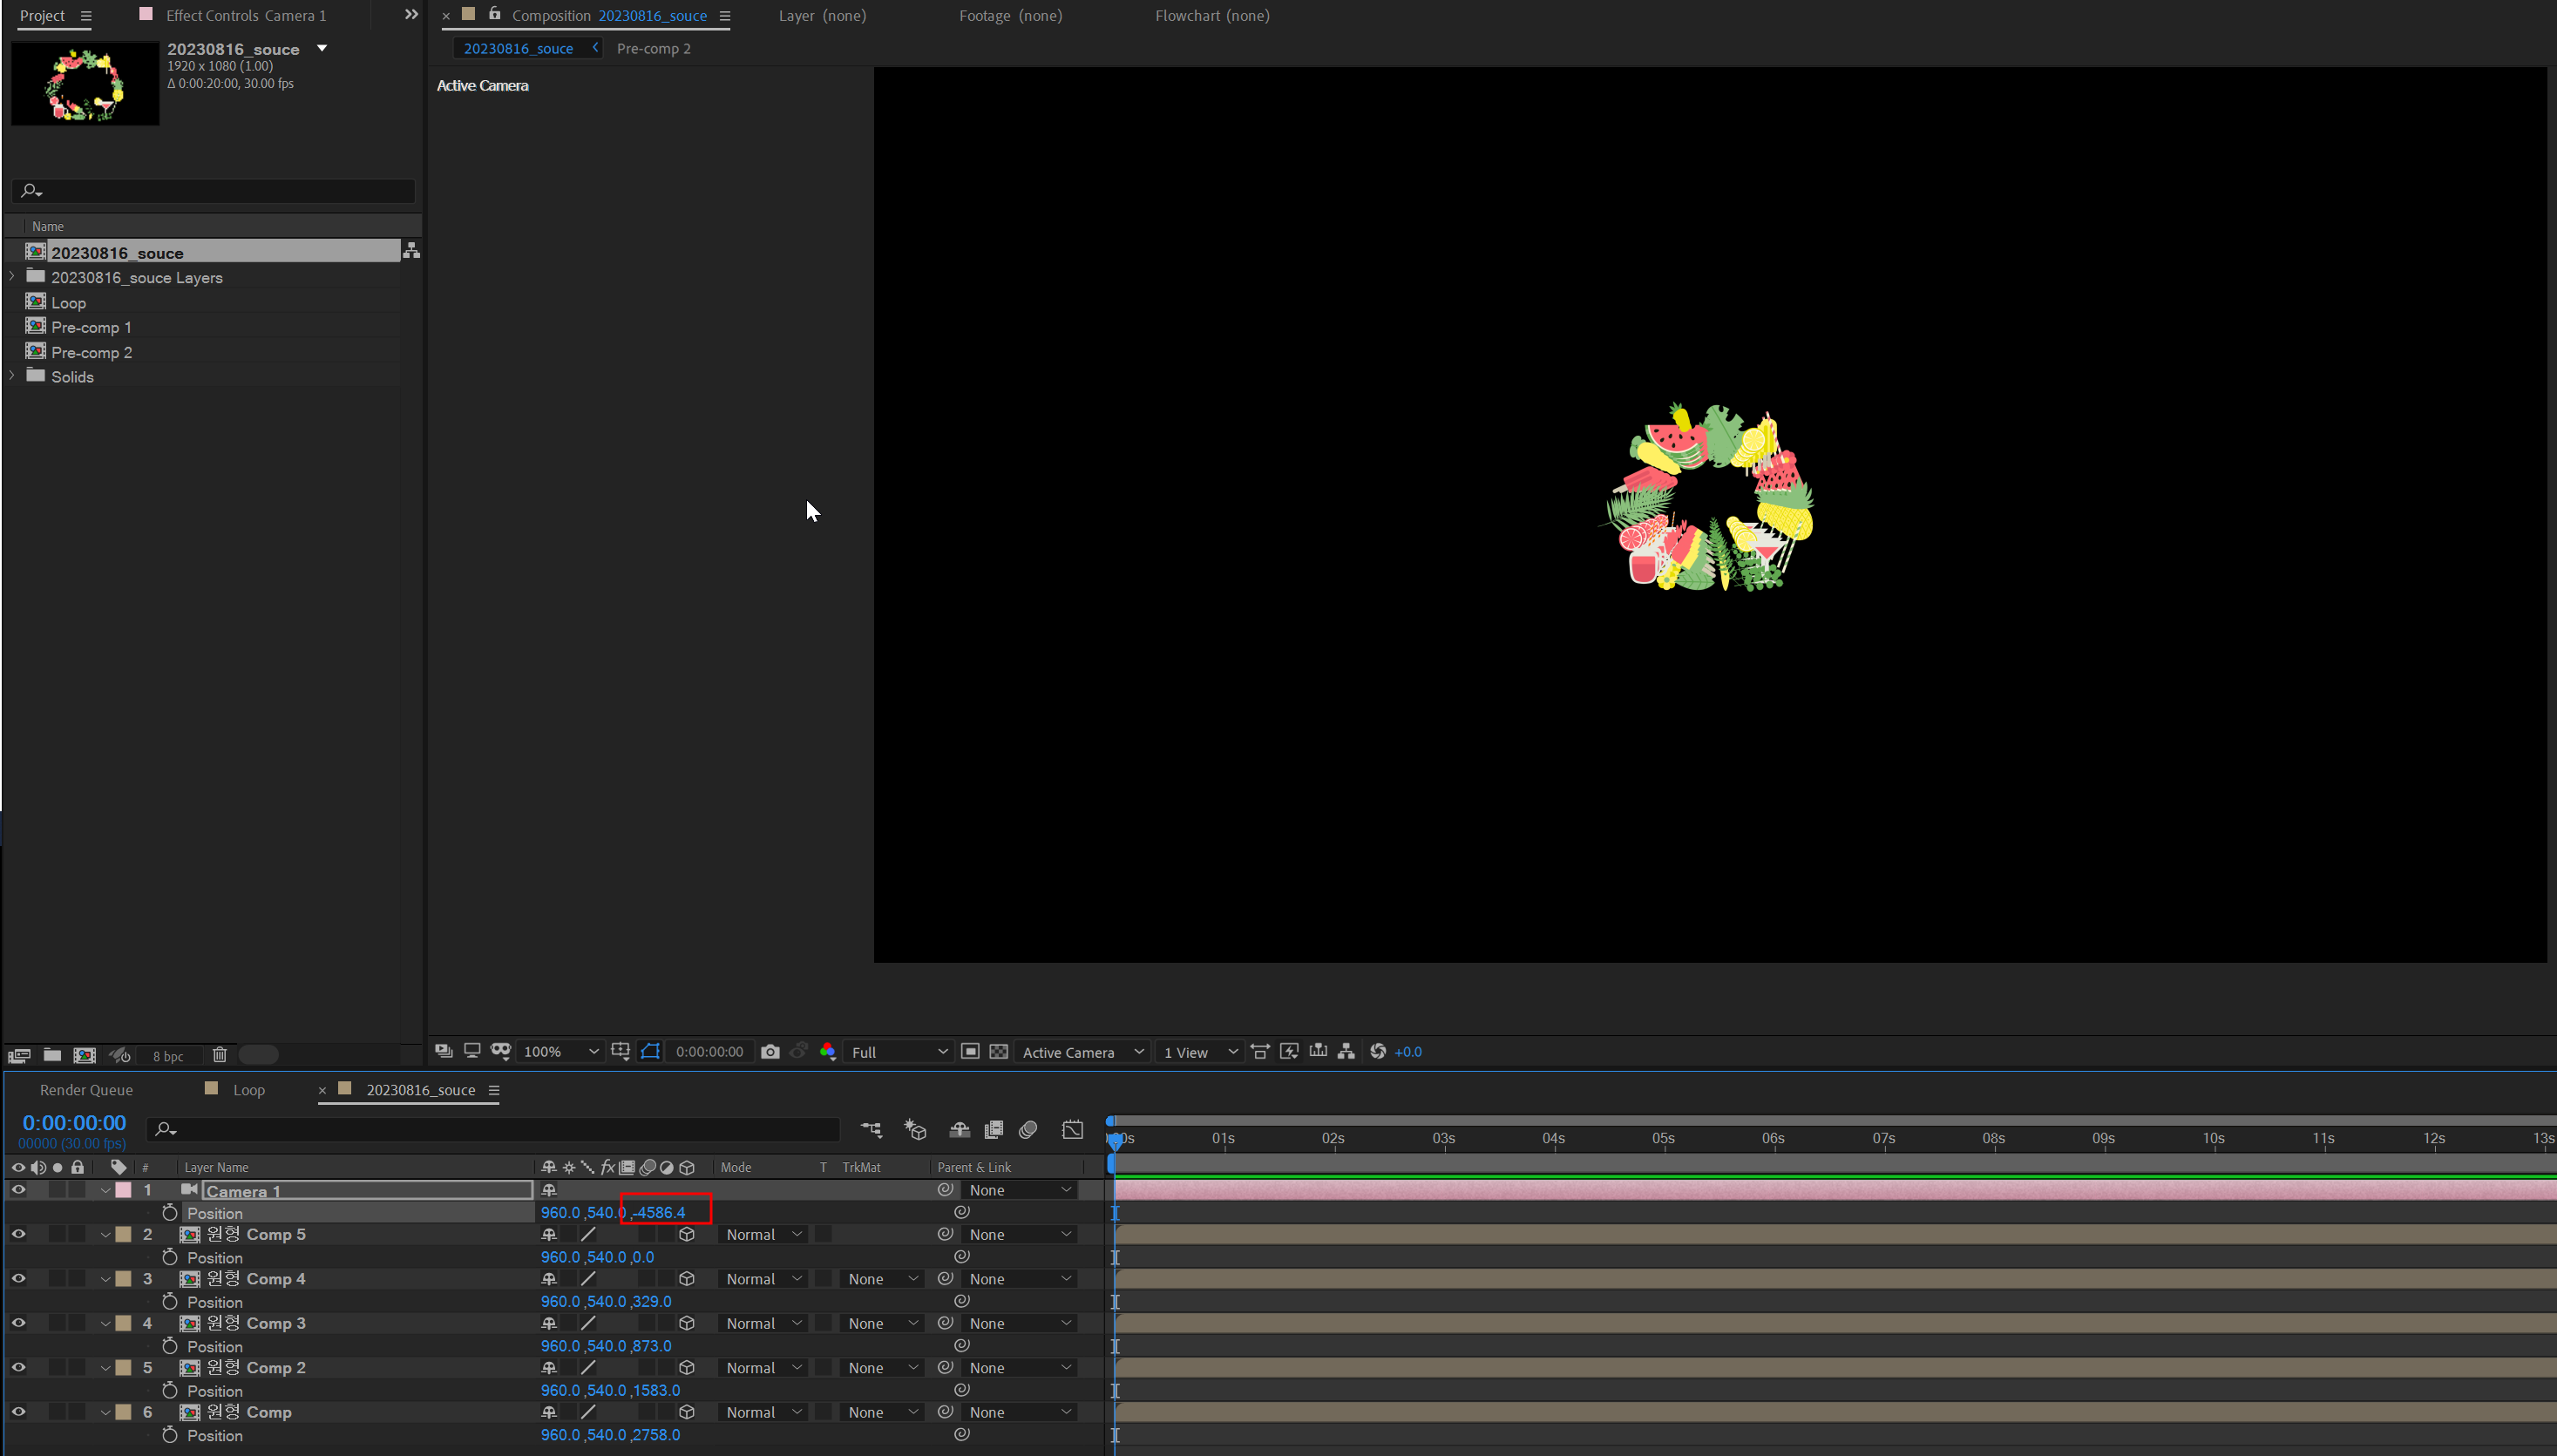Enable Motion Blur icon in timeline header
The height and width of the screenshot is (1456, 2557).
click(1027, 1130)
